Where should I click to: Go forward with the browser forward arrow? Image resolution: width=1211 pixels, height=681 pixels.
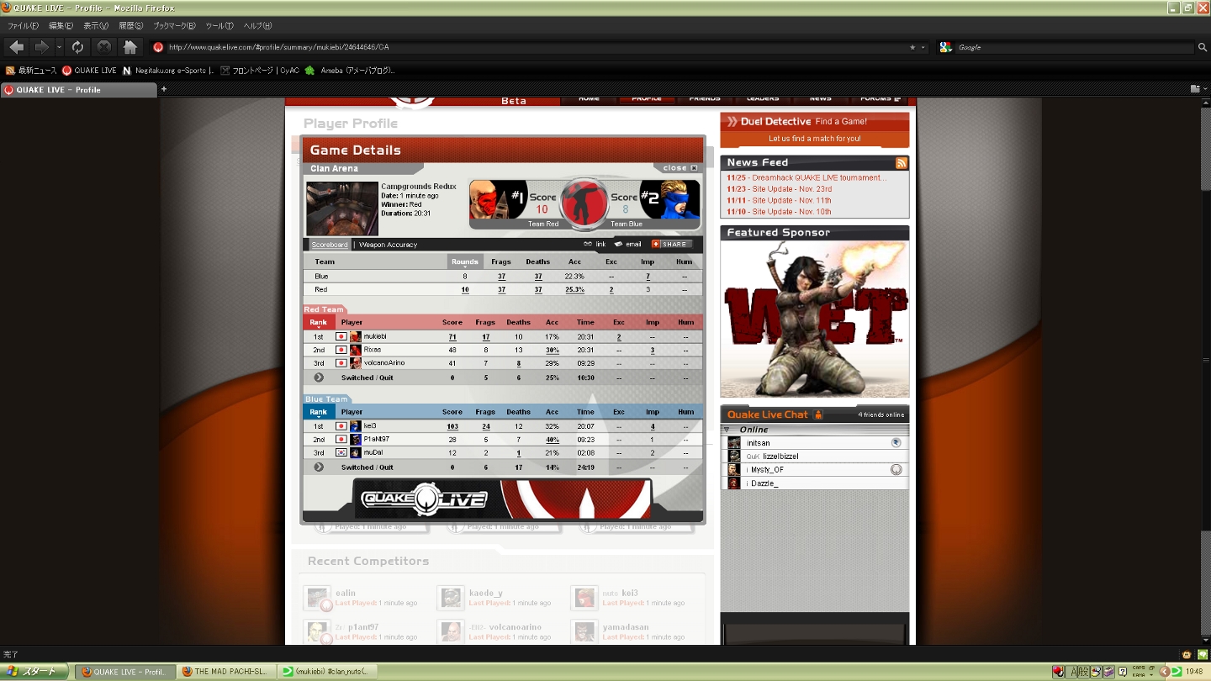[41, 47]
